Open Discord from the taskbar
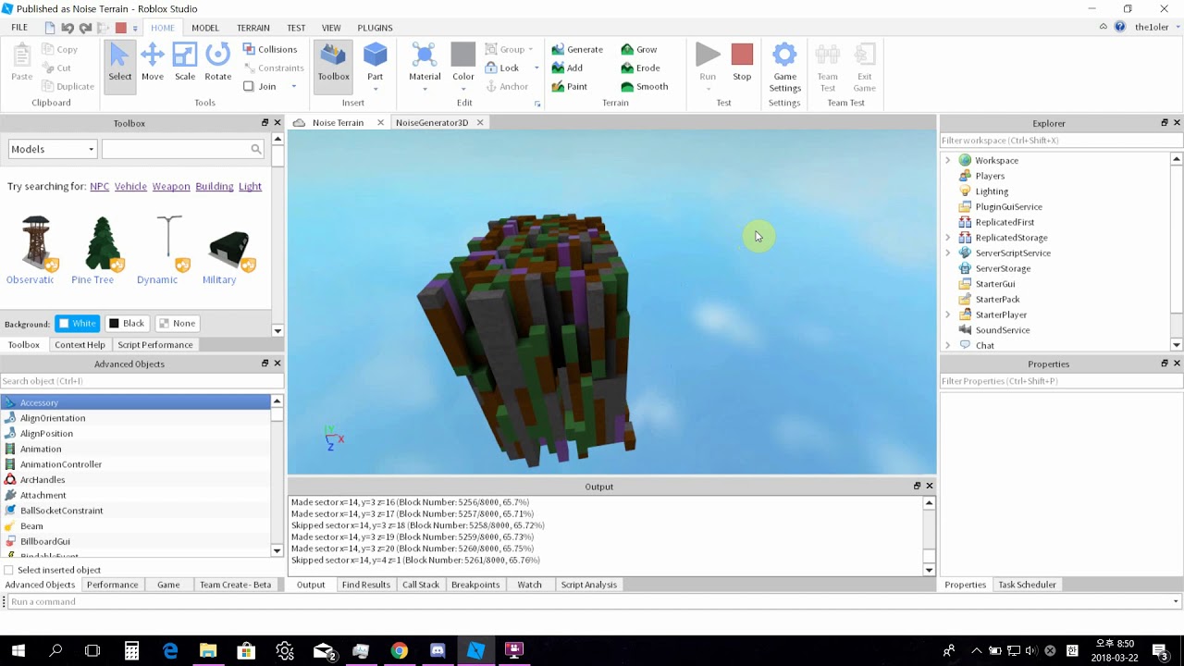Image resolution: width=1184 pixels, height=666 pixels. pyautogui.click(x=438, y=650)
